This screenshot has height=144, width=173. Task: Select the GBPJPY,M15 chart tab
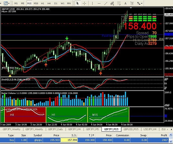point(111,129)
